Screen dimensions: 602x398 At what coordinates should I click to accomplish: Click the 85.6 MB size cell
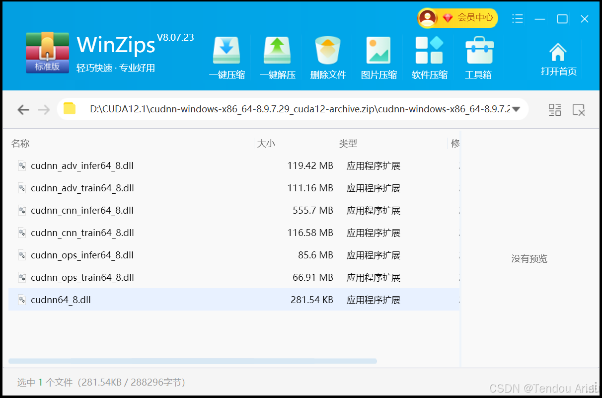[x=315, y=255]
